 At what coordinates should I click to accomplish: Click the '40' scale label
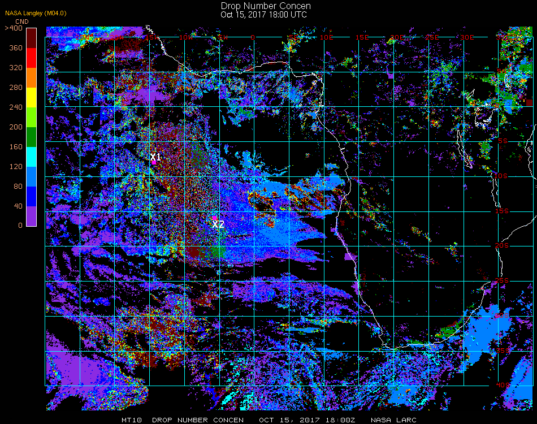point(18,206)
